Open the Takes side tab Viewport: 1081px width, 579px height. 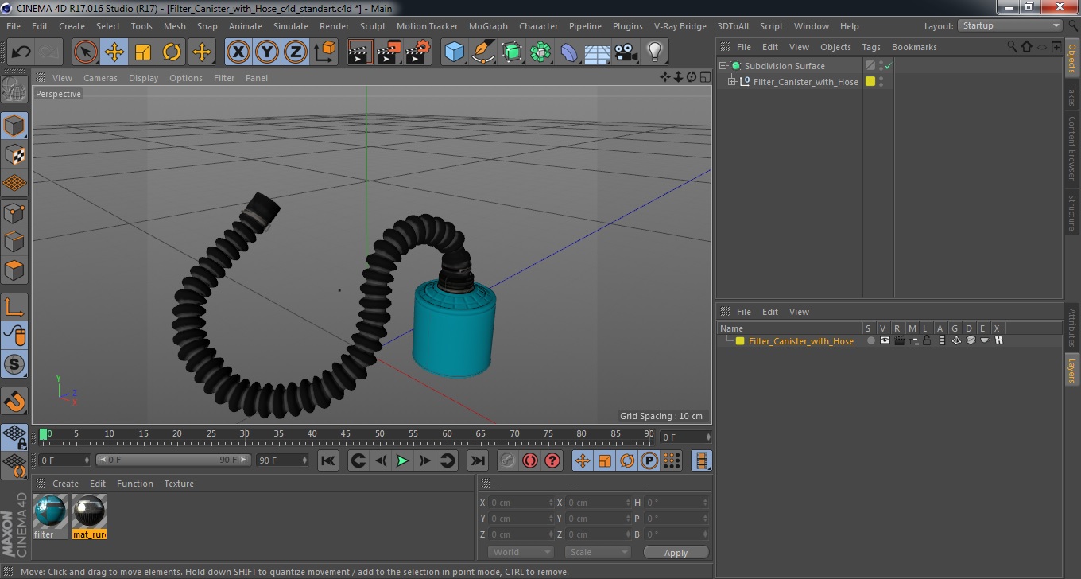pyautogui.click(x=1071, y=95)
